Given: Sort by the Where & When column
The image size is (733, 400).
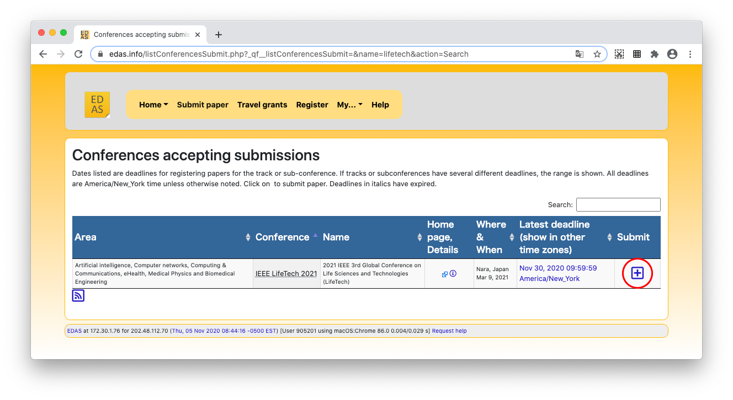Looking at the screenshot, I should pos(495,237).
